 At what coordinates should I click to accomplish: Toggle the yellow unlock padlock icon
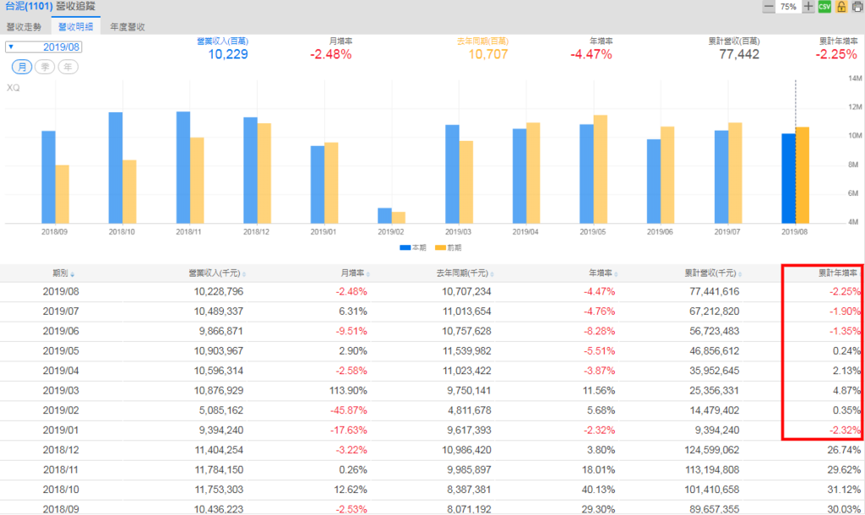(x=841, y=7)
